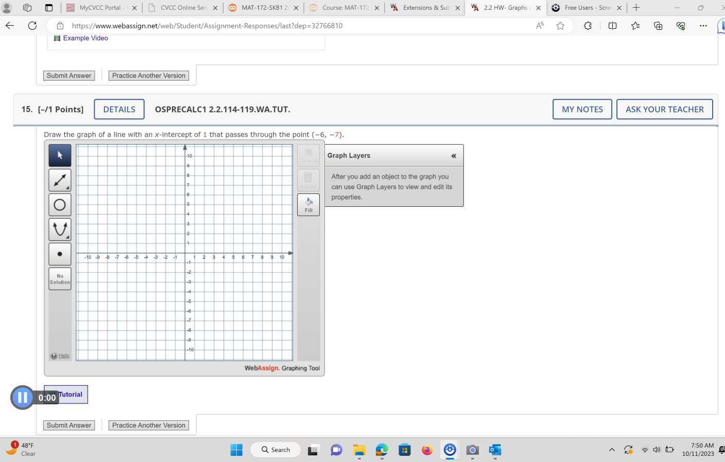Submit Answer for question 15
The image size is (725, 462).
click(68, 425)
